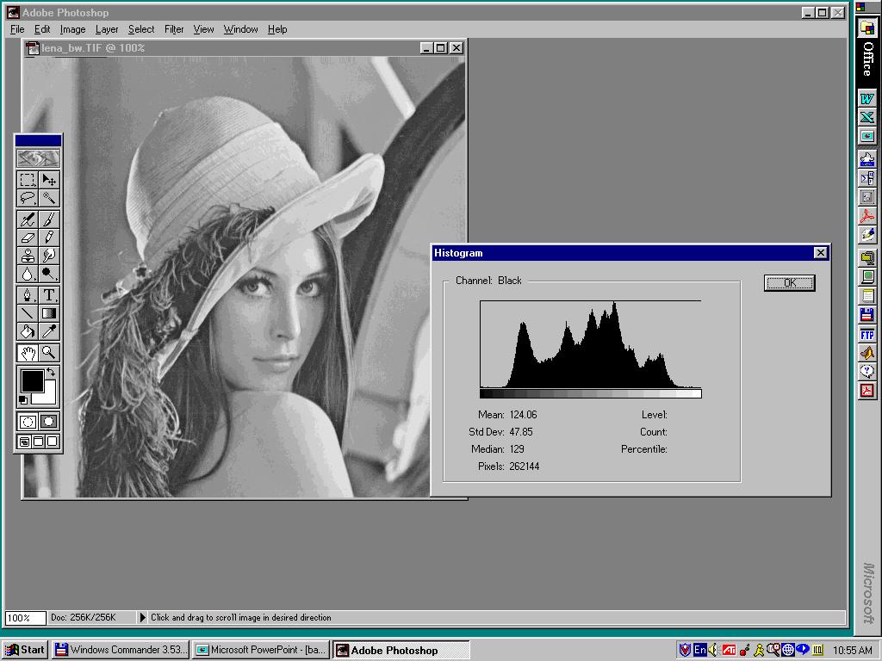
Task: Open the Help menu
Action: (277, 29)
